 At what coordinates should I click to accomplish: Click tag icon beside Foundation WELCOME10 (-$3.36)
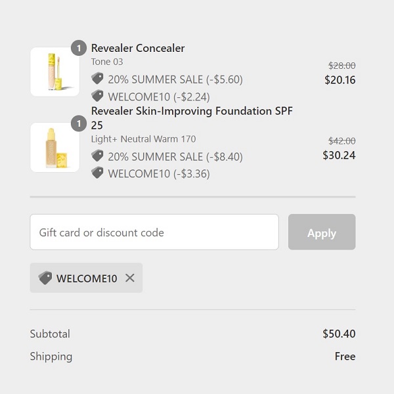97,173
